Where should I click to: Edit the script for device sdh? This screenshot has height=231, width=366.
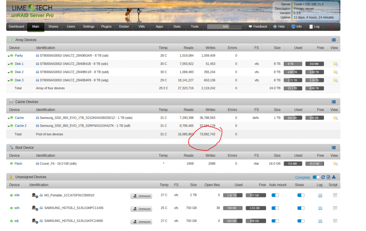[335, 208]
